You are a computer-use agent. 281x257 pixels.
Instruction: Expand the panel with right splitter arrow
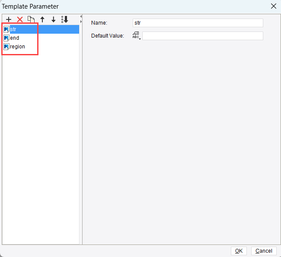pyautogui.click(x=81, y=22)
